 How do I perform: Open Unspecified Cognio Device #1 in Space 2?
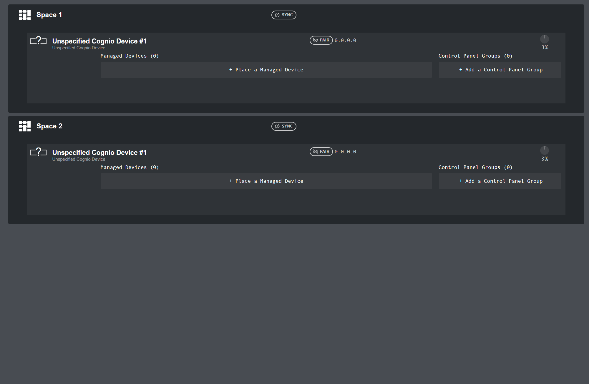tap(99, 152)
